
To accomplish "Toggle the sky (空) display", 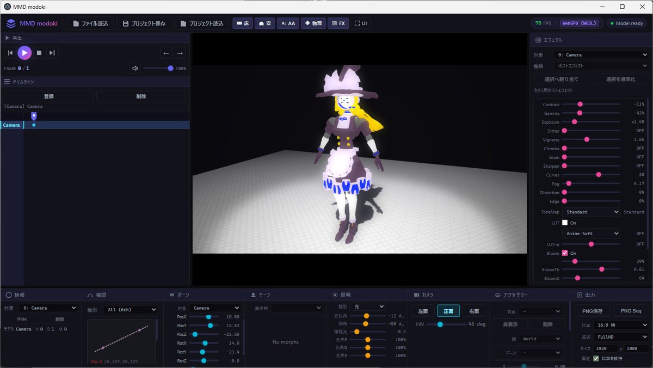I will tap(265, 23).
